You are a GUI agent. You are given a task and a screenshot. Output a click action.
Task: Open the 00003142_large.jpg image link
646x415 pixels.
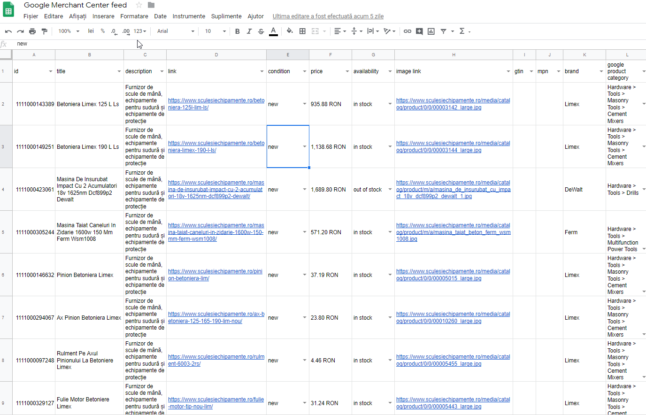point(453,104)
